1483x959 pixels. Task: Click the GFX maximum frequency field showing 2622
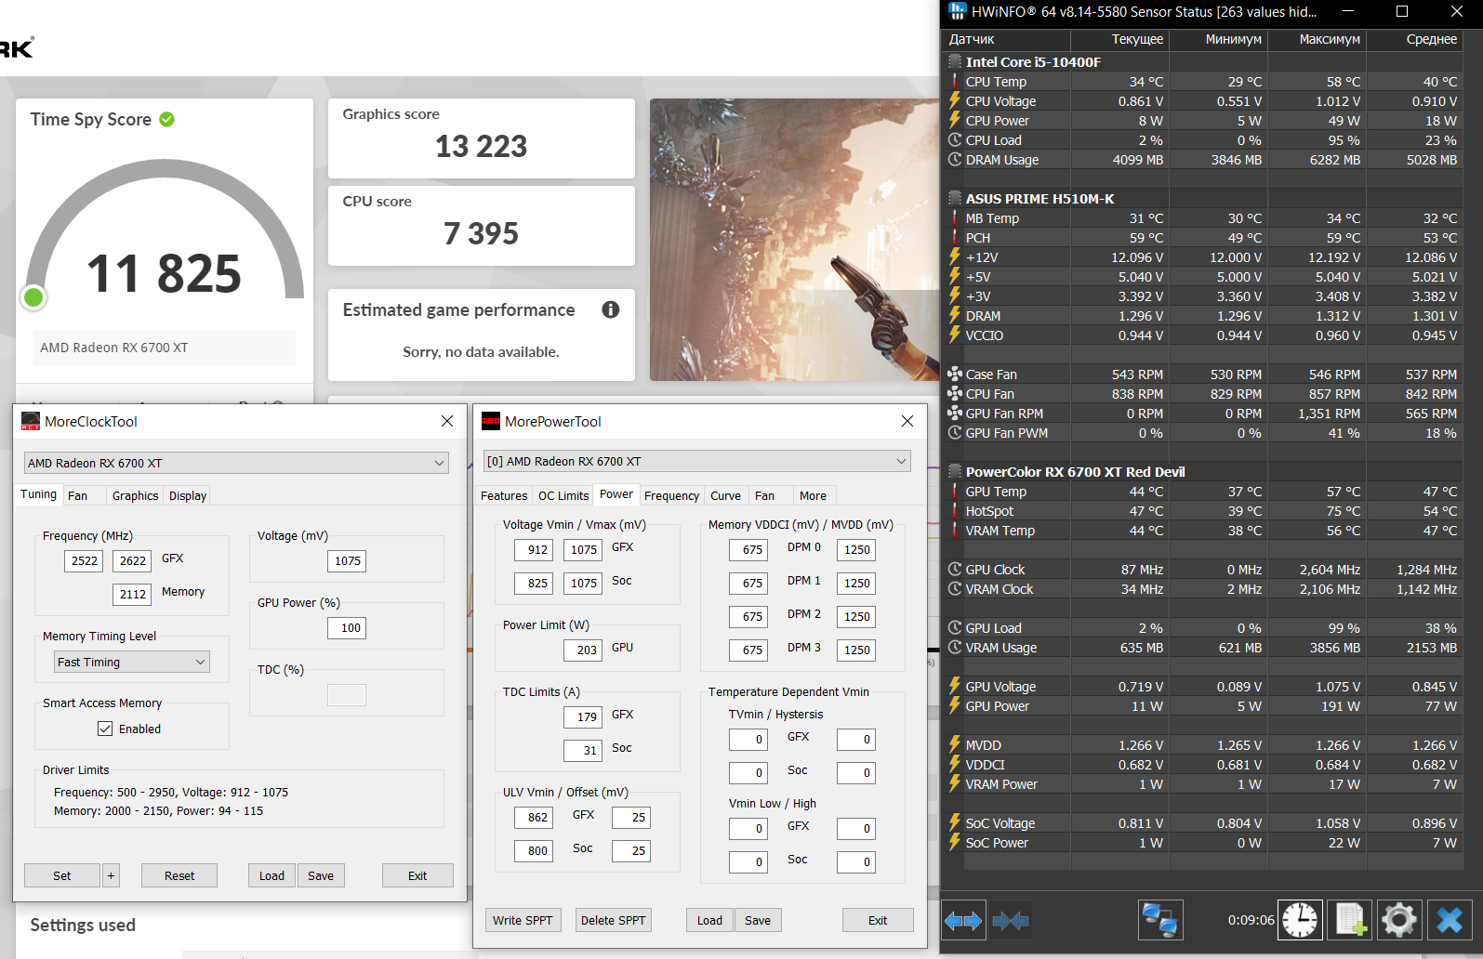coord(132,561)
